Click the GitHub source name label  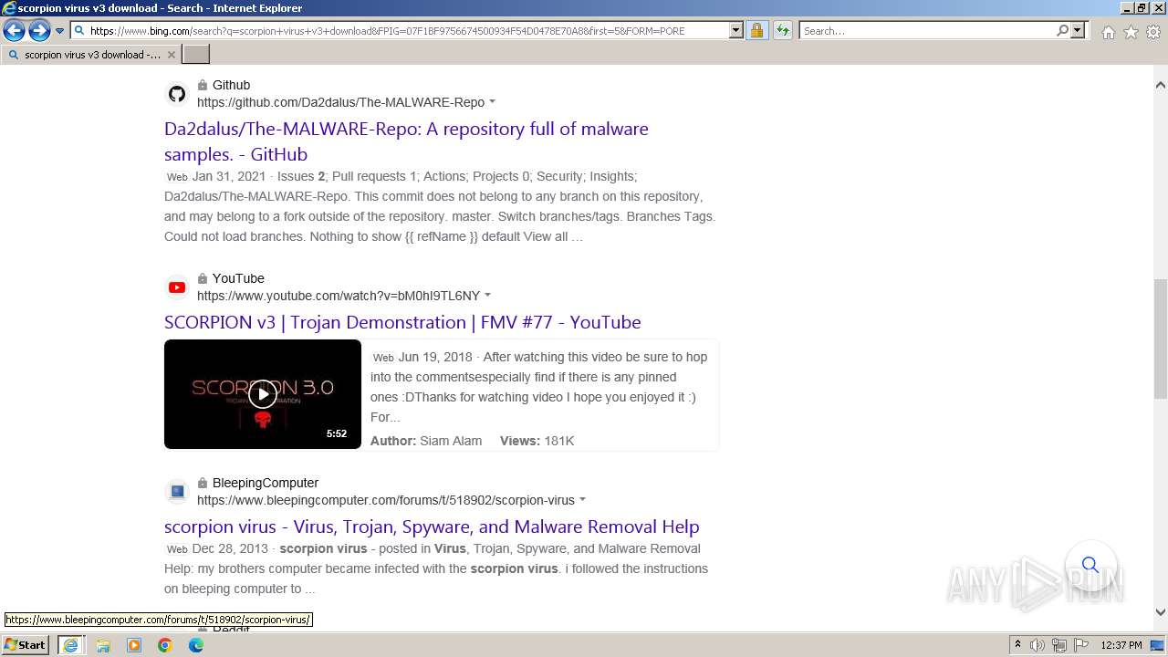pos(231,85)
